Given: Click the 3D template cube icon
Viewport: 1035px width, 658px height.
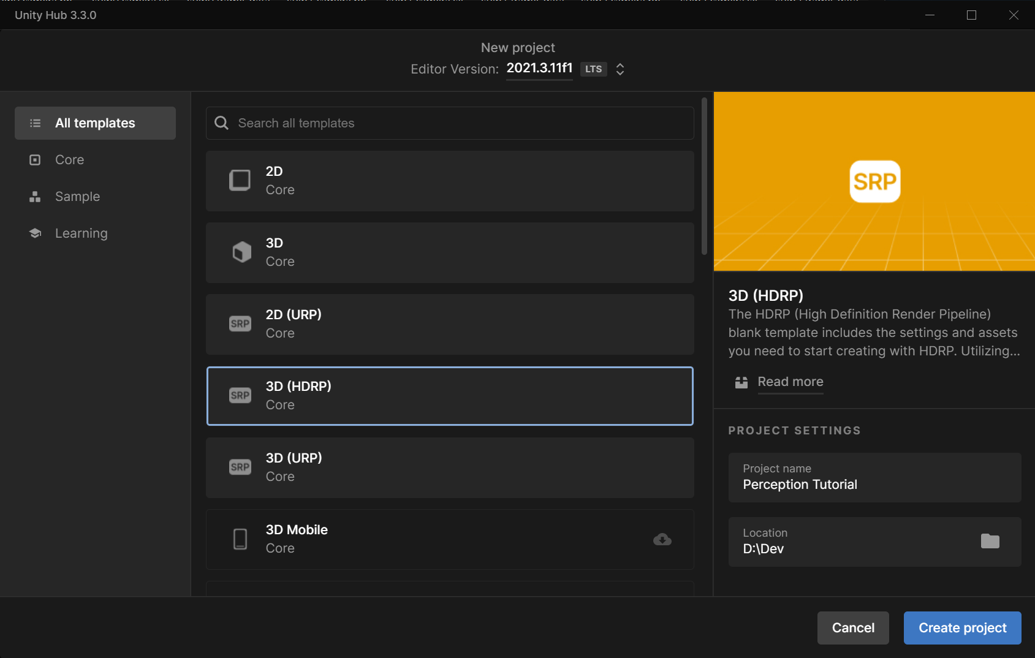Looking at the screenshot, I should click(x=241, y=252).
